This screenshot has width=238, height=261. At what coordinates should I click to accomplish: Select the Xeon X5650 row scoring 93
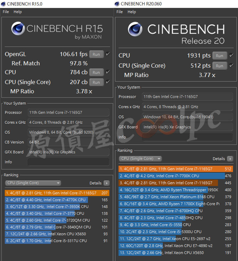click(x=57, y=234)
